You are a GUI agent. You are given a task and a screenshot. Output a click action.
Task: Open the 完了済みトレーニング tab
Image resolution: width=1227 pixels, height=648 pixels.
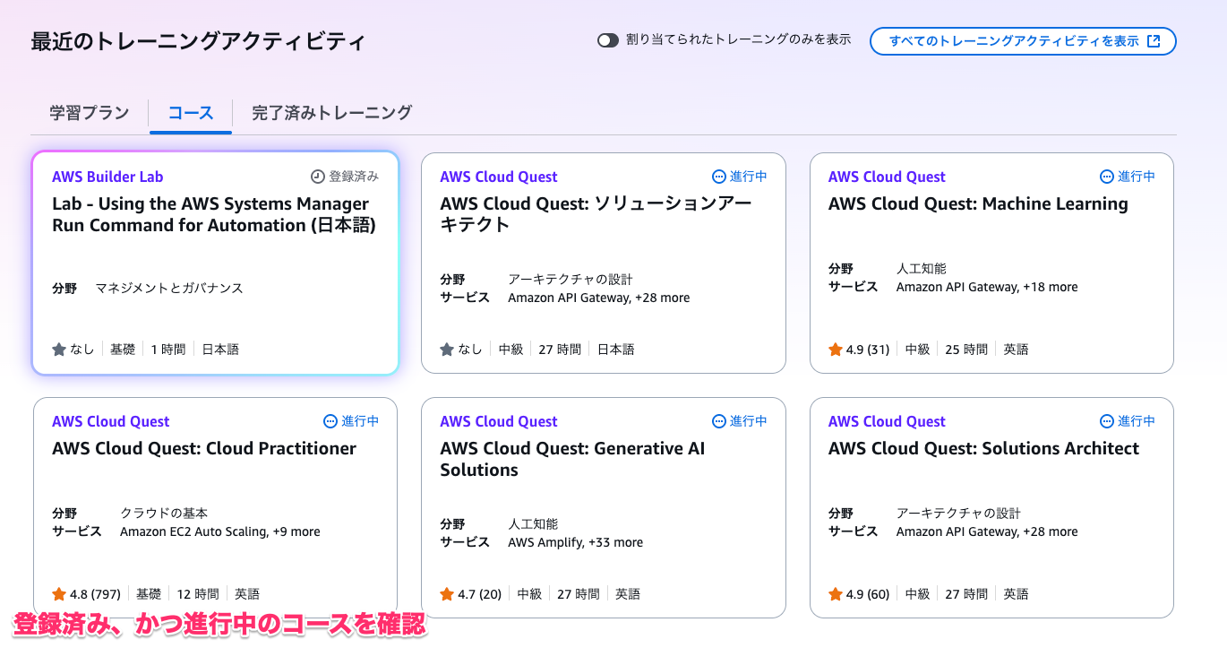(331, 113)
